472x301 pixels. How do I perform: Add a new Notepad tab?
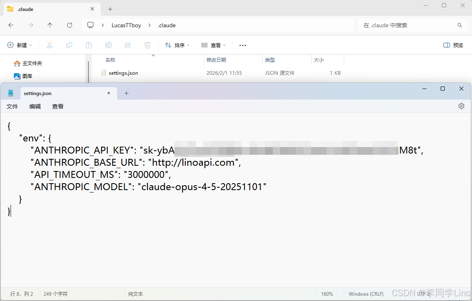(126, 93)
